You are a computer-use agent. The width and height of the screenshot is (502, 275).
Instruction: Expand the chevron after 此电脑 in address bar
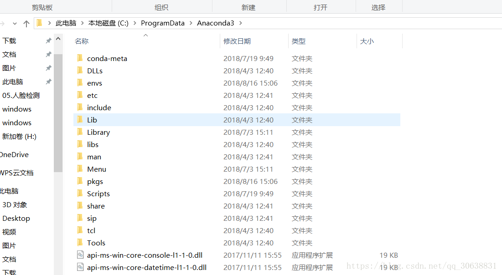click(x=82, y=23)
